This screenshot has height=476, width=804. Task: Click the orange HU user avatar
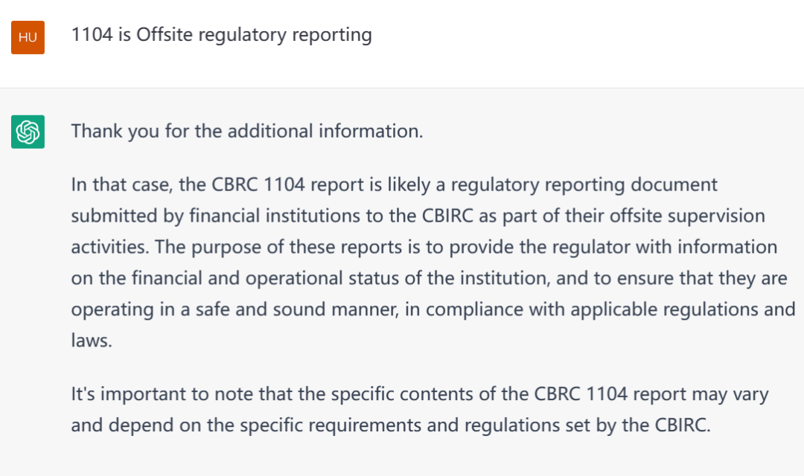point(28,37)
